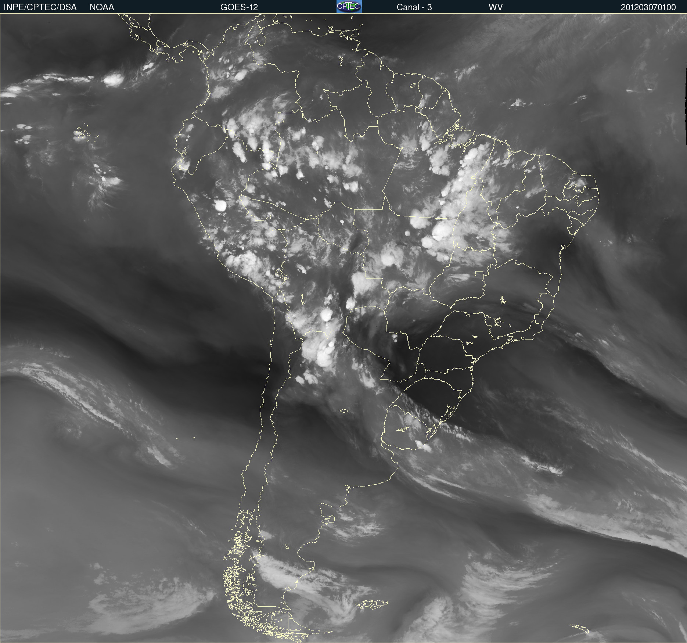
Task: Click the 201203070100 timestamp in the header
Action: coord(648,7)
